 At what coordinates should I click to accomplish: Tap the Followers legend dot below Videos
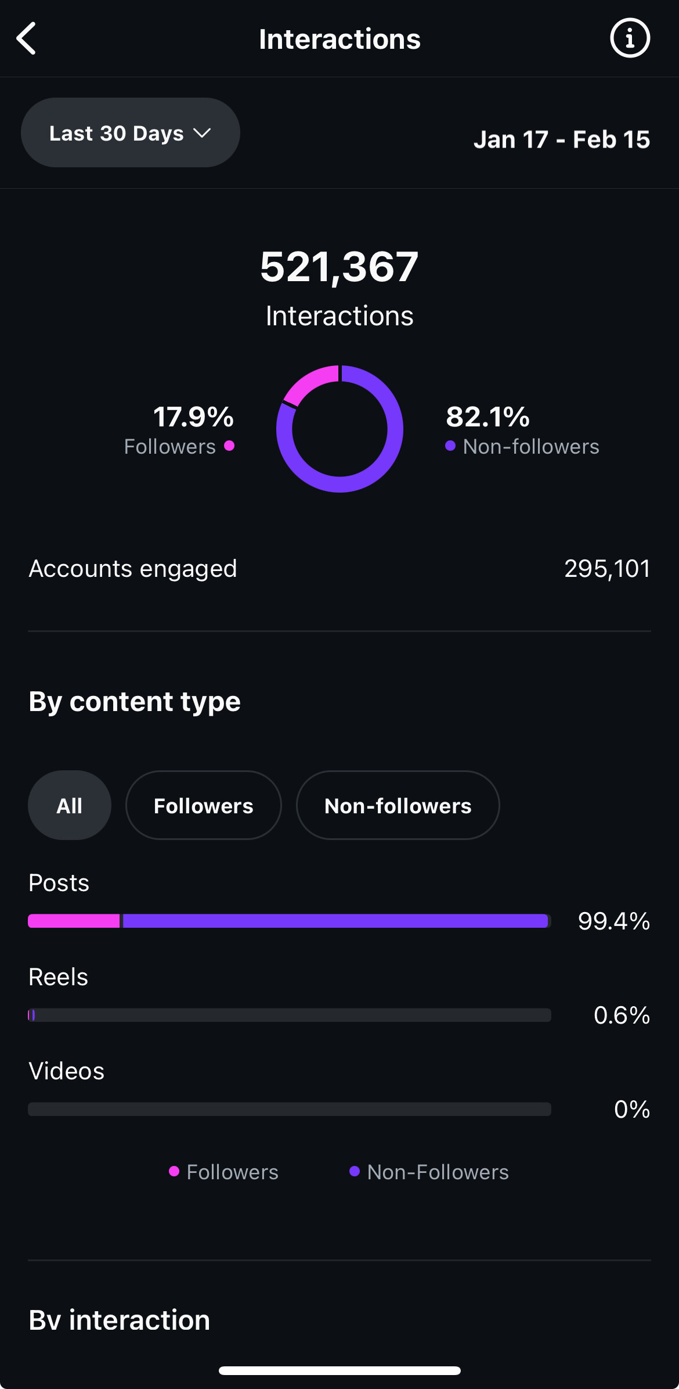tap(174, 1171)
